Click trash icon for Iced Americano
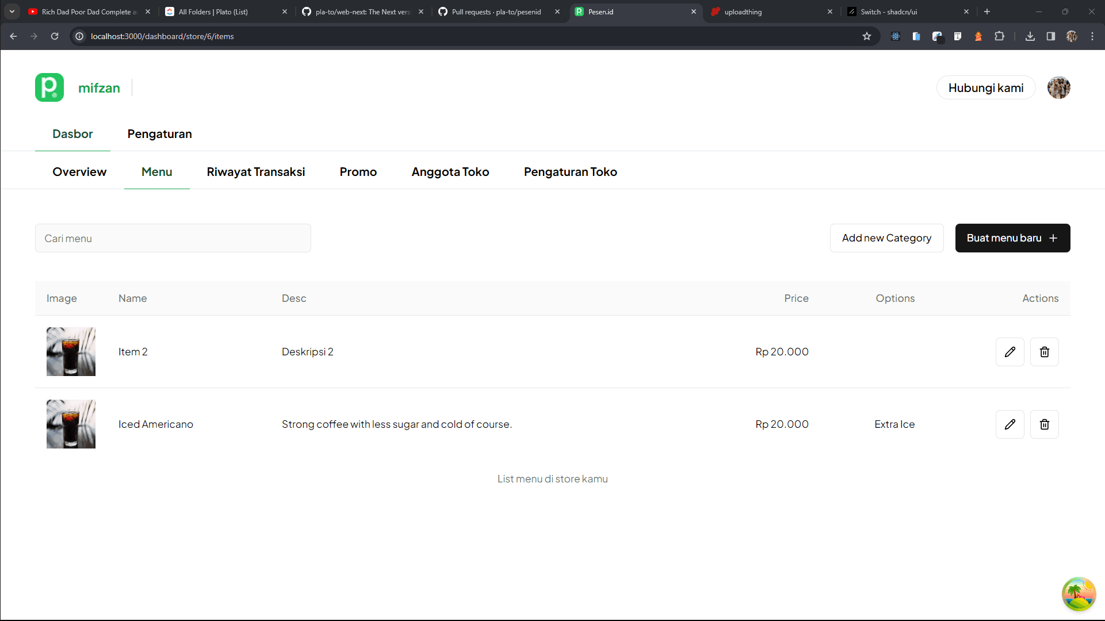The width and height of the screenshot is (1105, 621). point(1044,424)
